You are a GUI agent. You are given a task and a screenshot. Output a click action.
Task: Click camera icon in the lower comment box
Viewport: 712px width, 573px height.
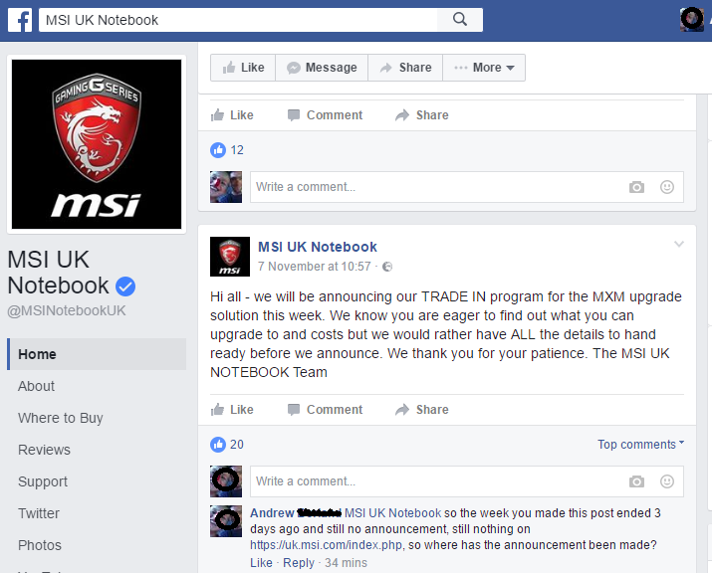tap(636, 481)
